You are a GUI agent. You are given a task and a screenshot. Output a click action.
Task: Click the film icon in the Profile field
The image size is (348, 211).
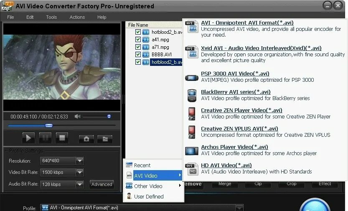tap(45, 207)
